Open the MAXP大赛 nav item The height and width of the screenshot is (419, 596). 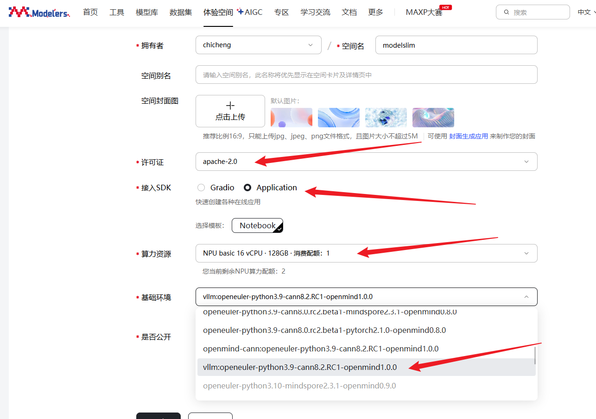click(424, 12)
